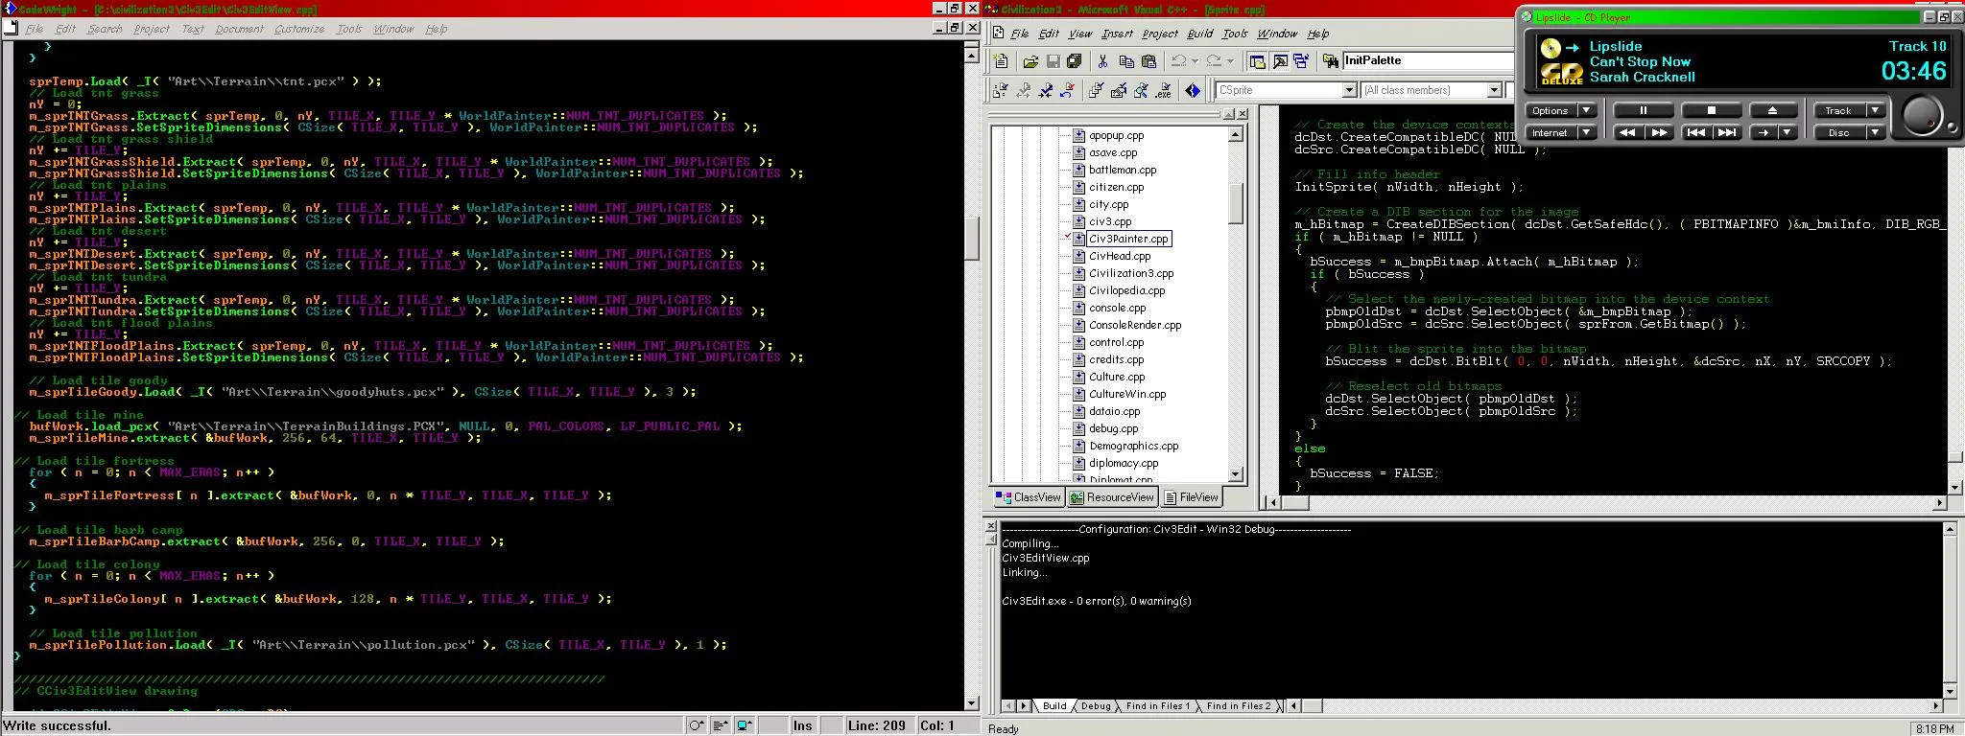Click the Find in Files binoculars icon
The height and width of the screenshot is (736, 1965).
tap(1330, 61)
